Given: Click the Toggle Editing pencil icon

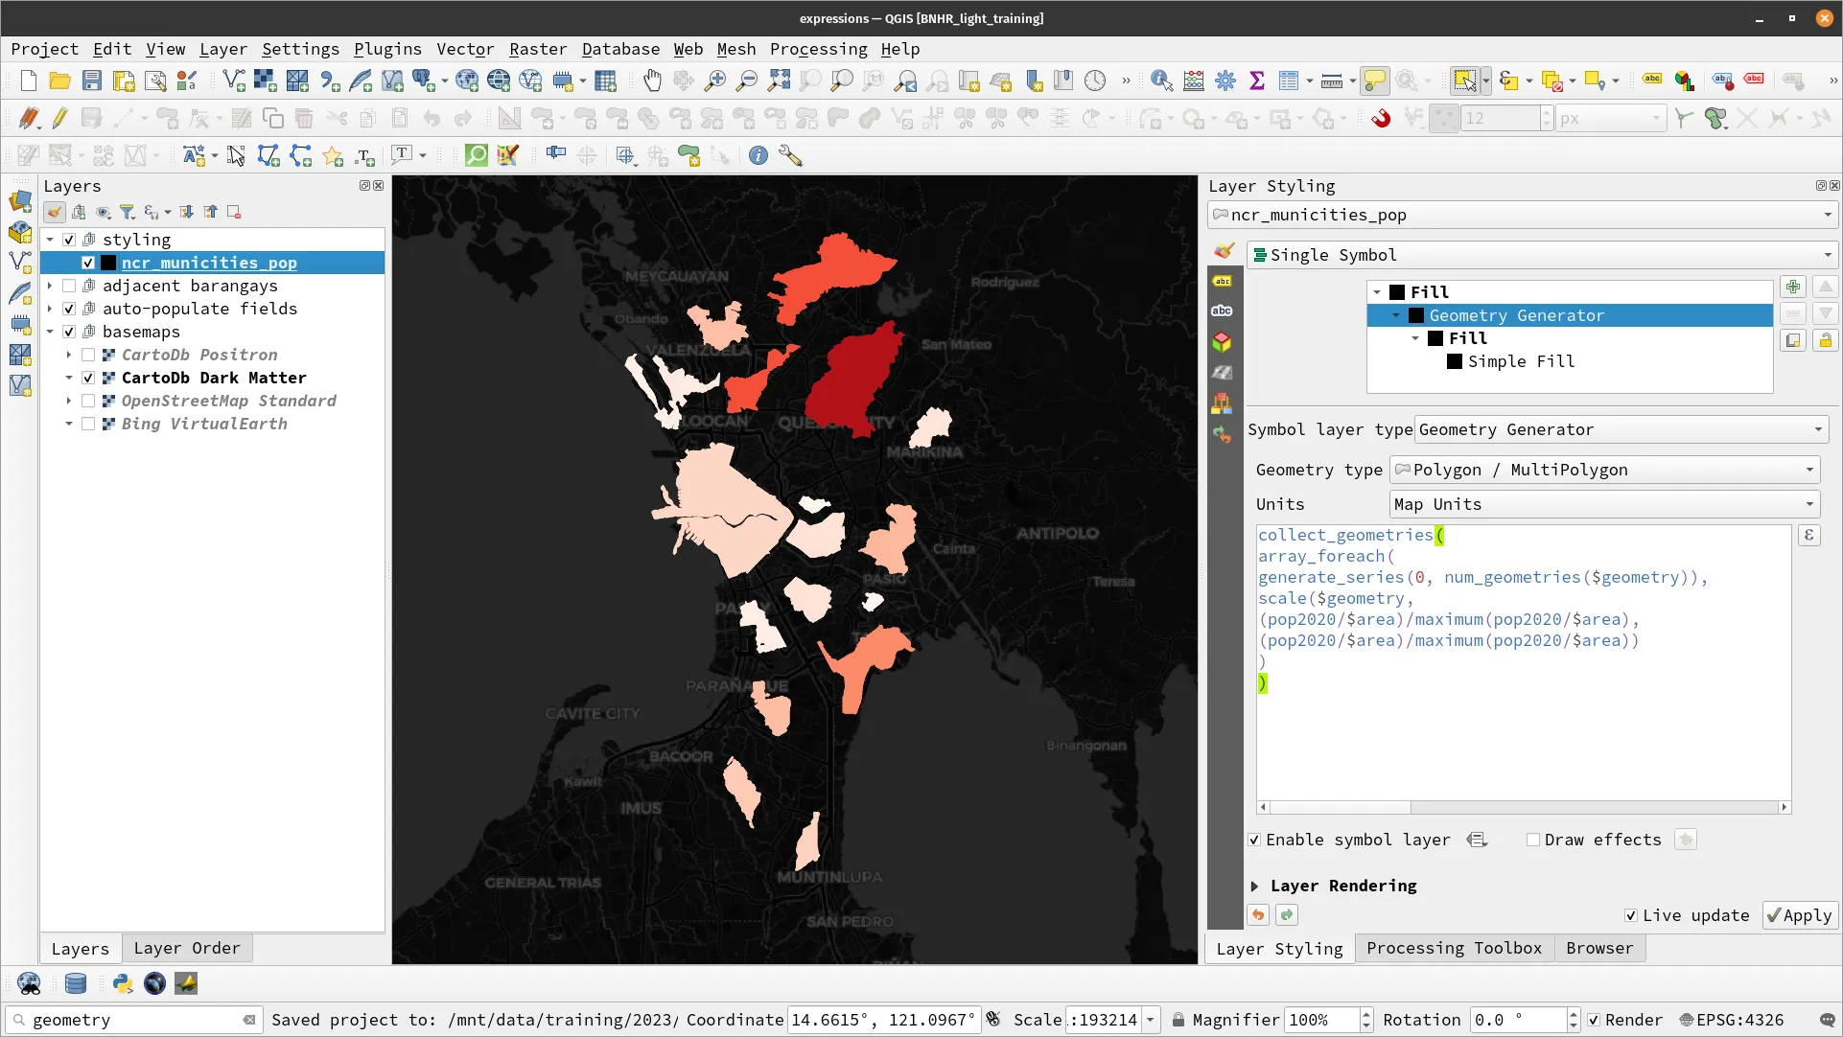Looking at the screenshot, I should point(58,118).
